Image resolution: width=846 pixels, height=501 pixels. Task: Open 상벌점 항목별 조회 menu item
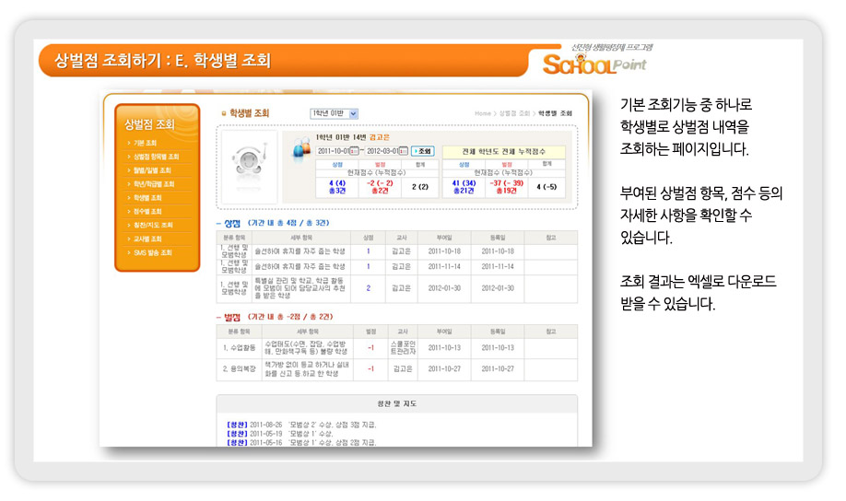(x=156, y=157)
